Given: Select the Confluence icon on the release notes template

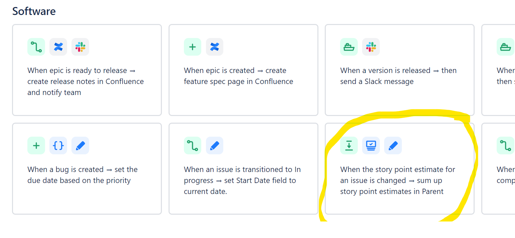Looking at the screenshot, I should pyautogui.click(x=58, y=47).
